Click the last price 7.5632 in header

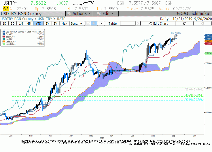[38, 3]
